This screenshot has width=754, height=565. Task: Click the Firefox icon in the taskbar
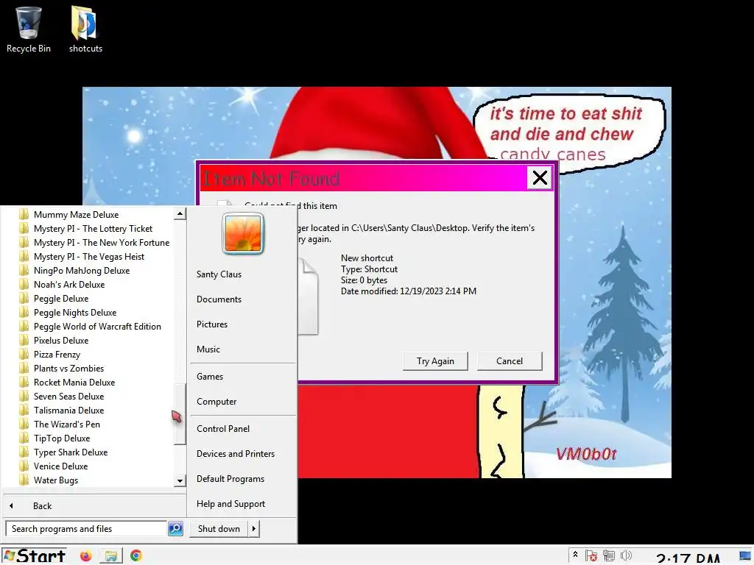coord(85,556)
